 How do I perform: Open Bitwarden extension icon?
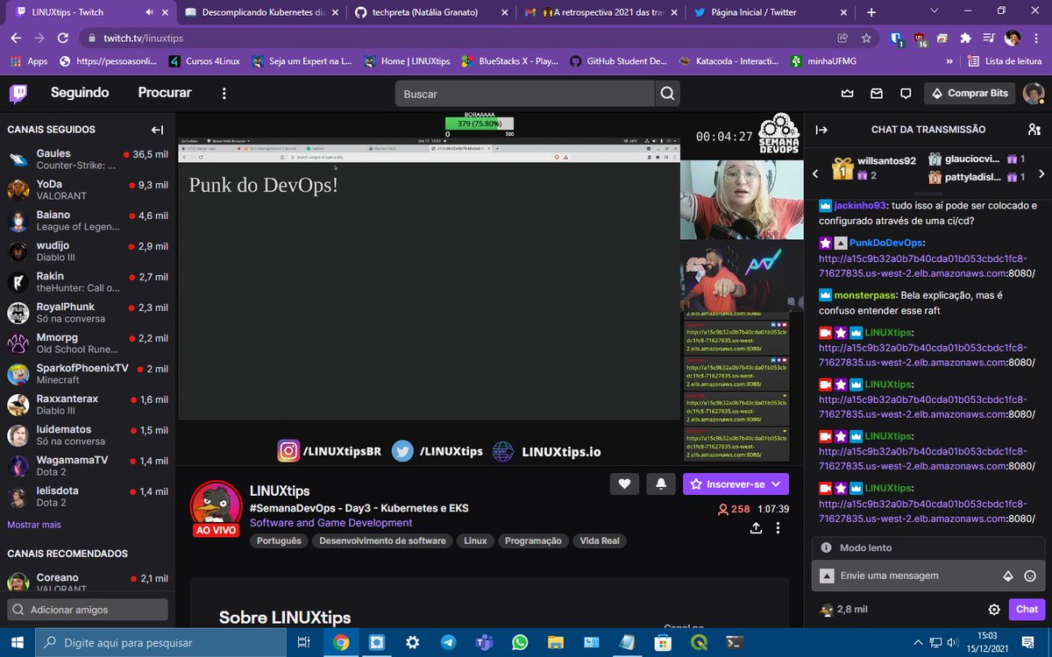point(897,39)
